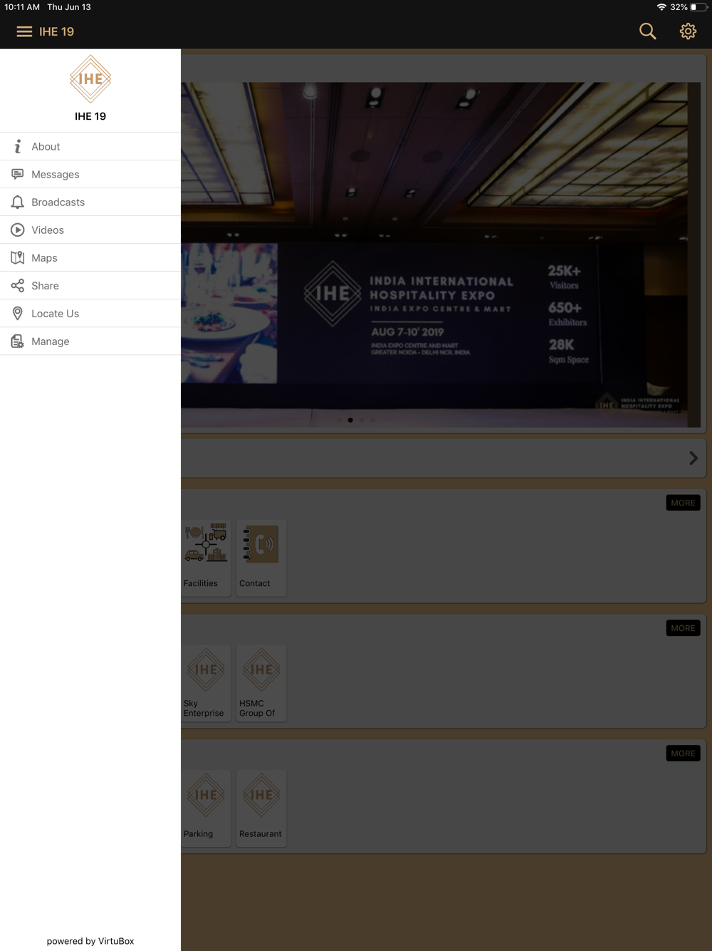The height and width of the screenshot is (951, 712).
Task: Open the About menu item
Action: 90,146
